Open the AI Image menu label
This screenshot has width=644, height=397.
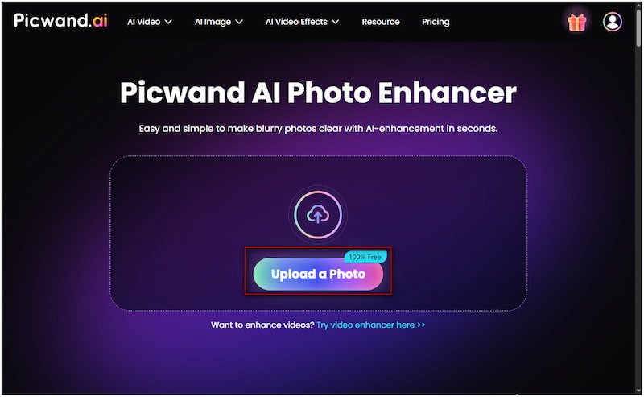click(x=213, y=22)
